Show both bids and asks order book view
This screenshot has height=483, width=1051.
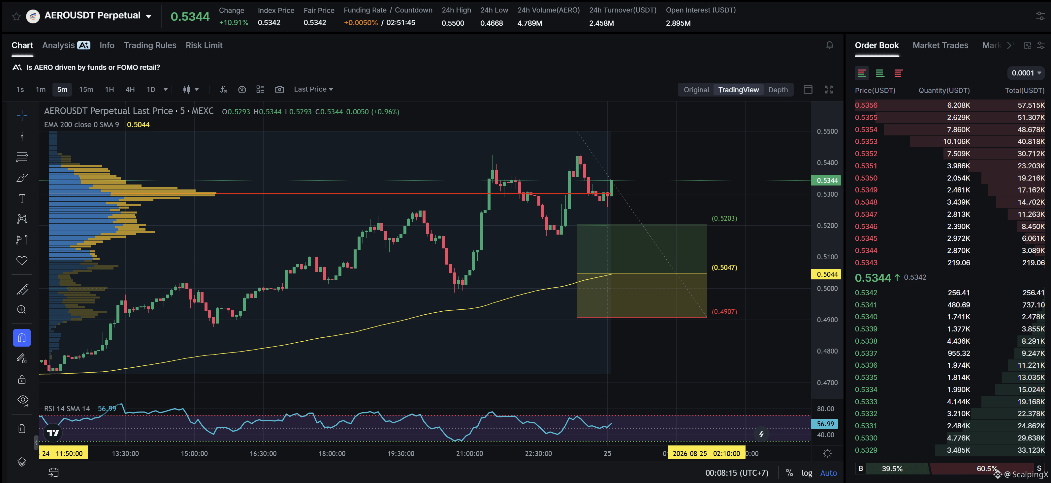tap(862, 73)
